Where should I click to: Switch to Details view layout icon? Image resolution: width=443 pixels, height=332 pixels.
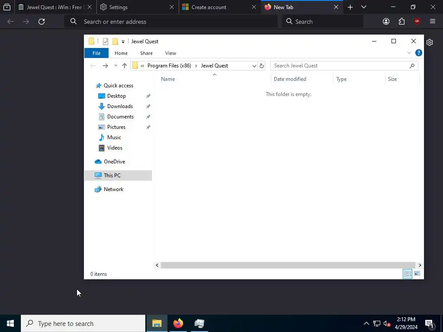[x=408, y=274]
